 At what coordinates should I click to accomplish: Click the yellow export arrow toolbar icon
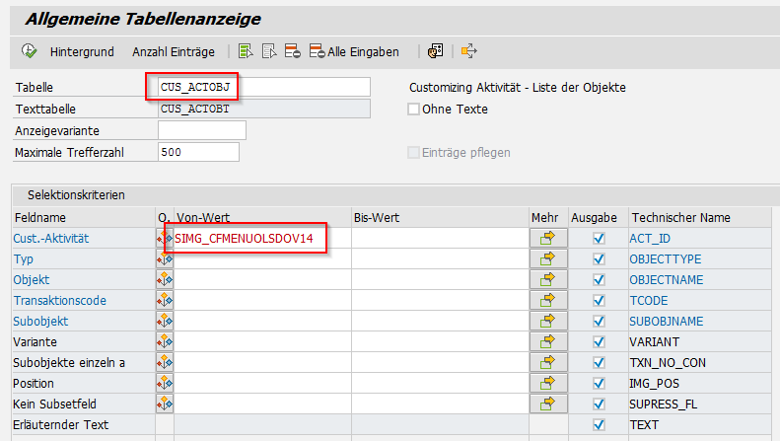tap(468, 50)
